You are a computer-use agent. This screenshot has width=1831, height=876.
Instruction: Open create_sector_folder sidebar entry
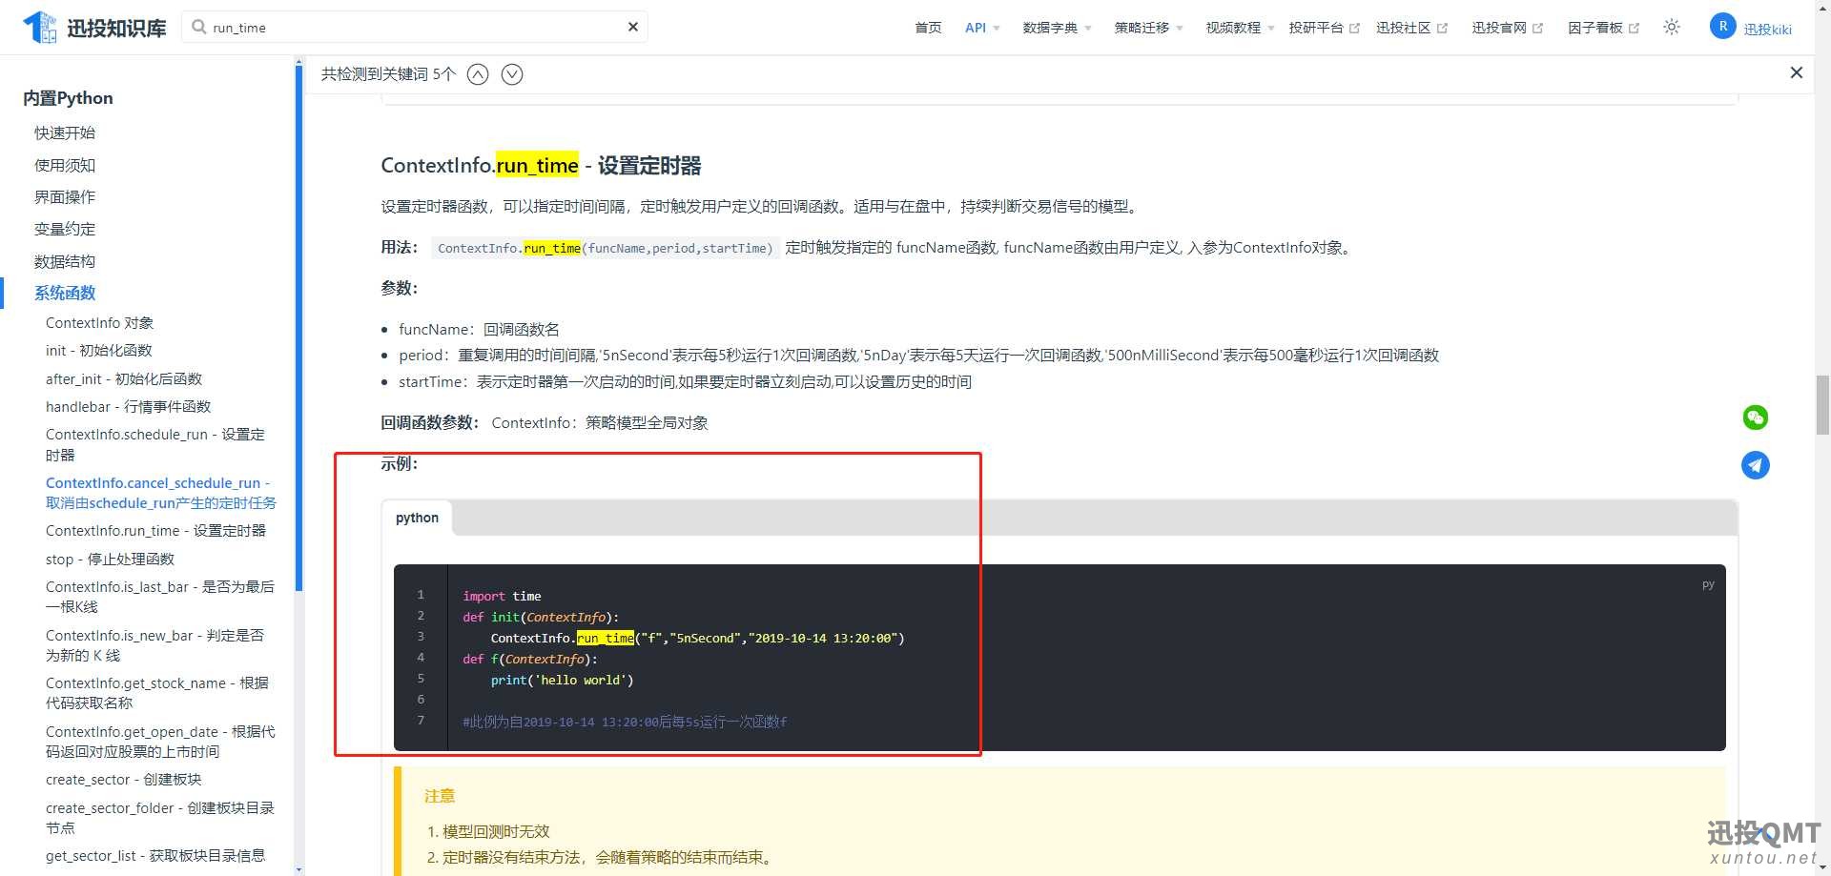160,818
